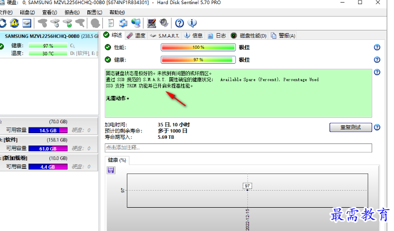The width and height of the screenshot is (394, 231).
Task: Click the 97 data point on health chart
Action: coord(247,190)
